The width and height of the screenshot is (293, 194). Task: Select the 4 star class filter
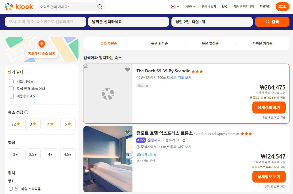(x=50, y=124)
